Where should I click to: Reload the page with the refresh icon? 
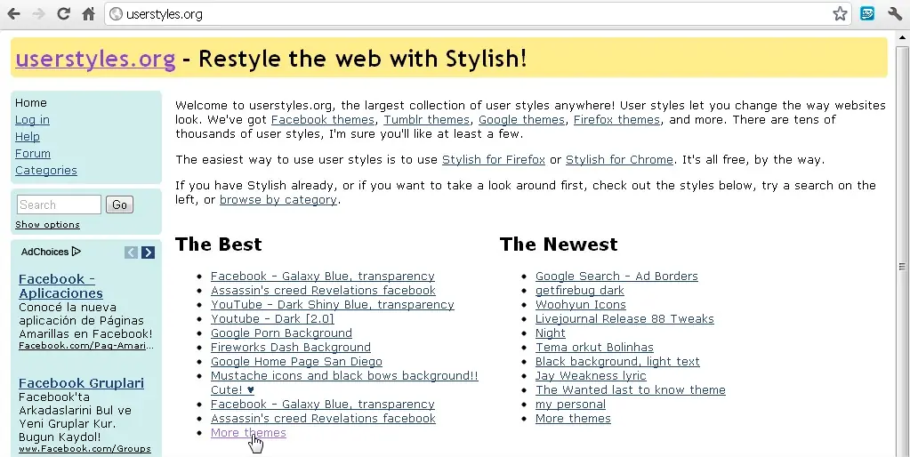point(63,14)
